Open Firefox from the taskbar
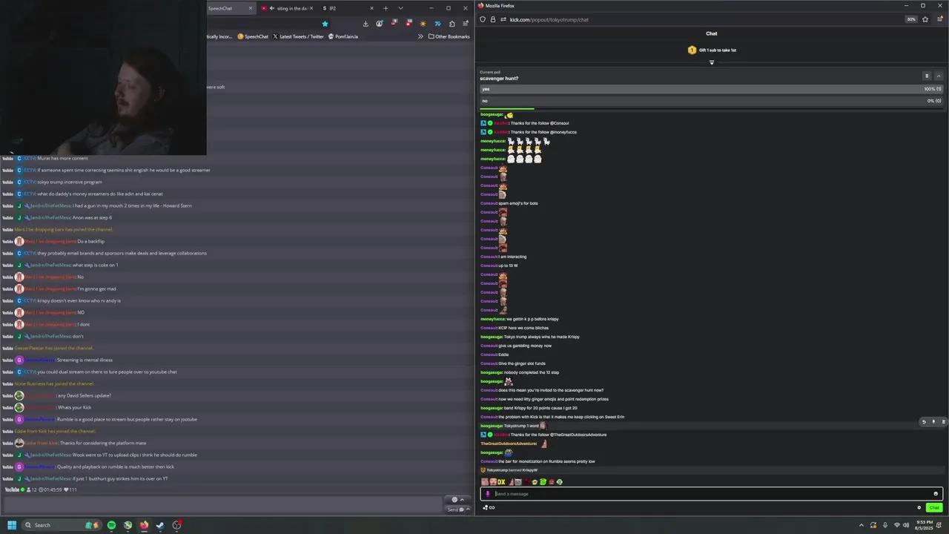This screenshot has height=534, width=949. click(144, 525)
